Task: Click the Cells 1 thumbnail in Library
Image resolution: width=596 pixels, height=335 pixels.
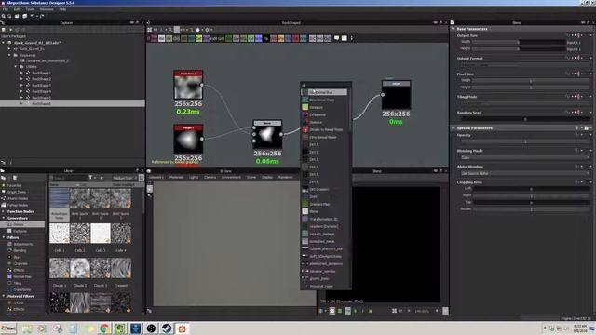Action: pos(60,234)
